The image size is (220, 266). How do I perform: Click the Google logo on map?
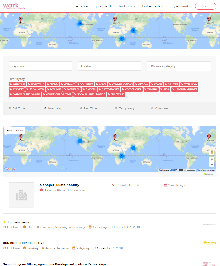(10, 169)
